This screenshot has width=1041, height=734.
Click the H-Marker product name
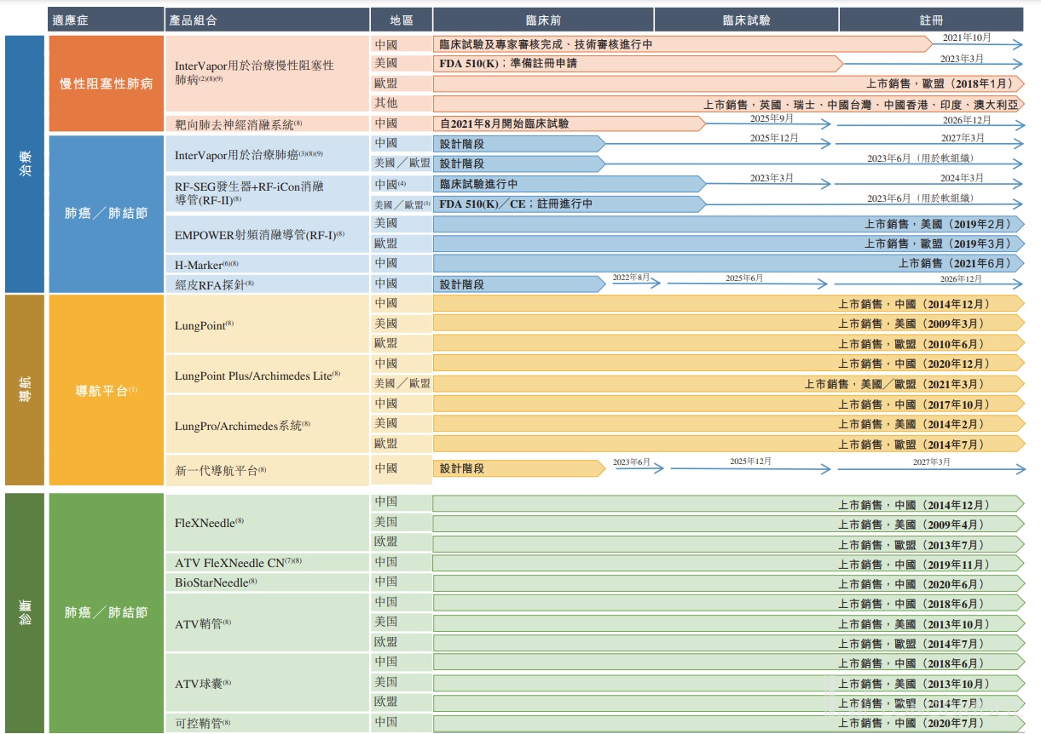(206, 264)
